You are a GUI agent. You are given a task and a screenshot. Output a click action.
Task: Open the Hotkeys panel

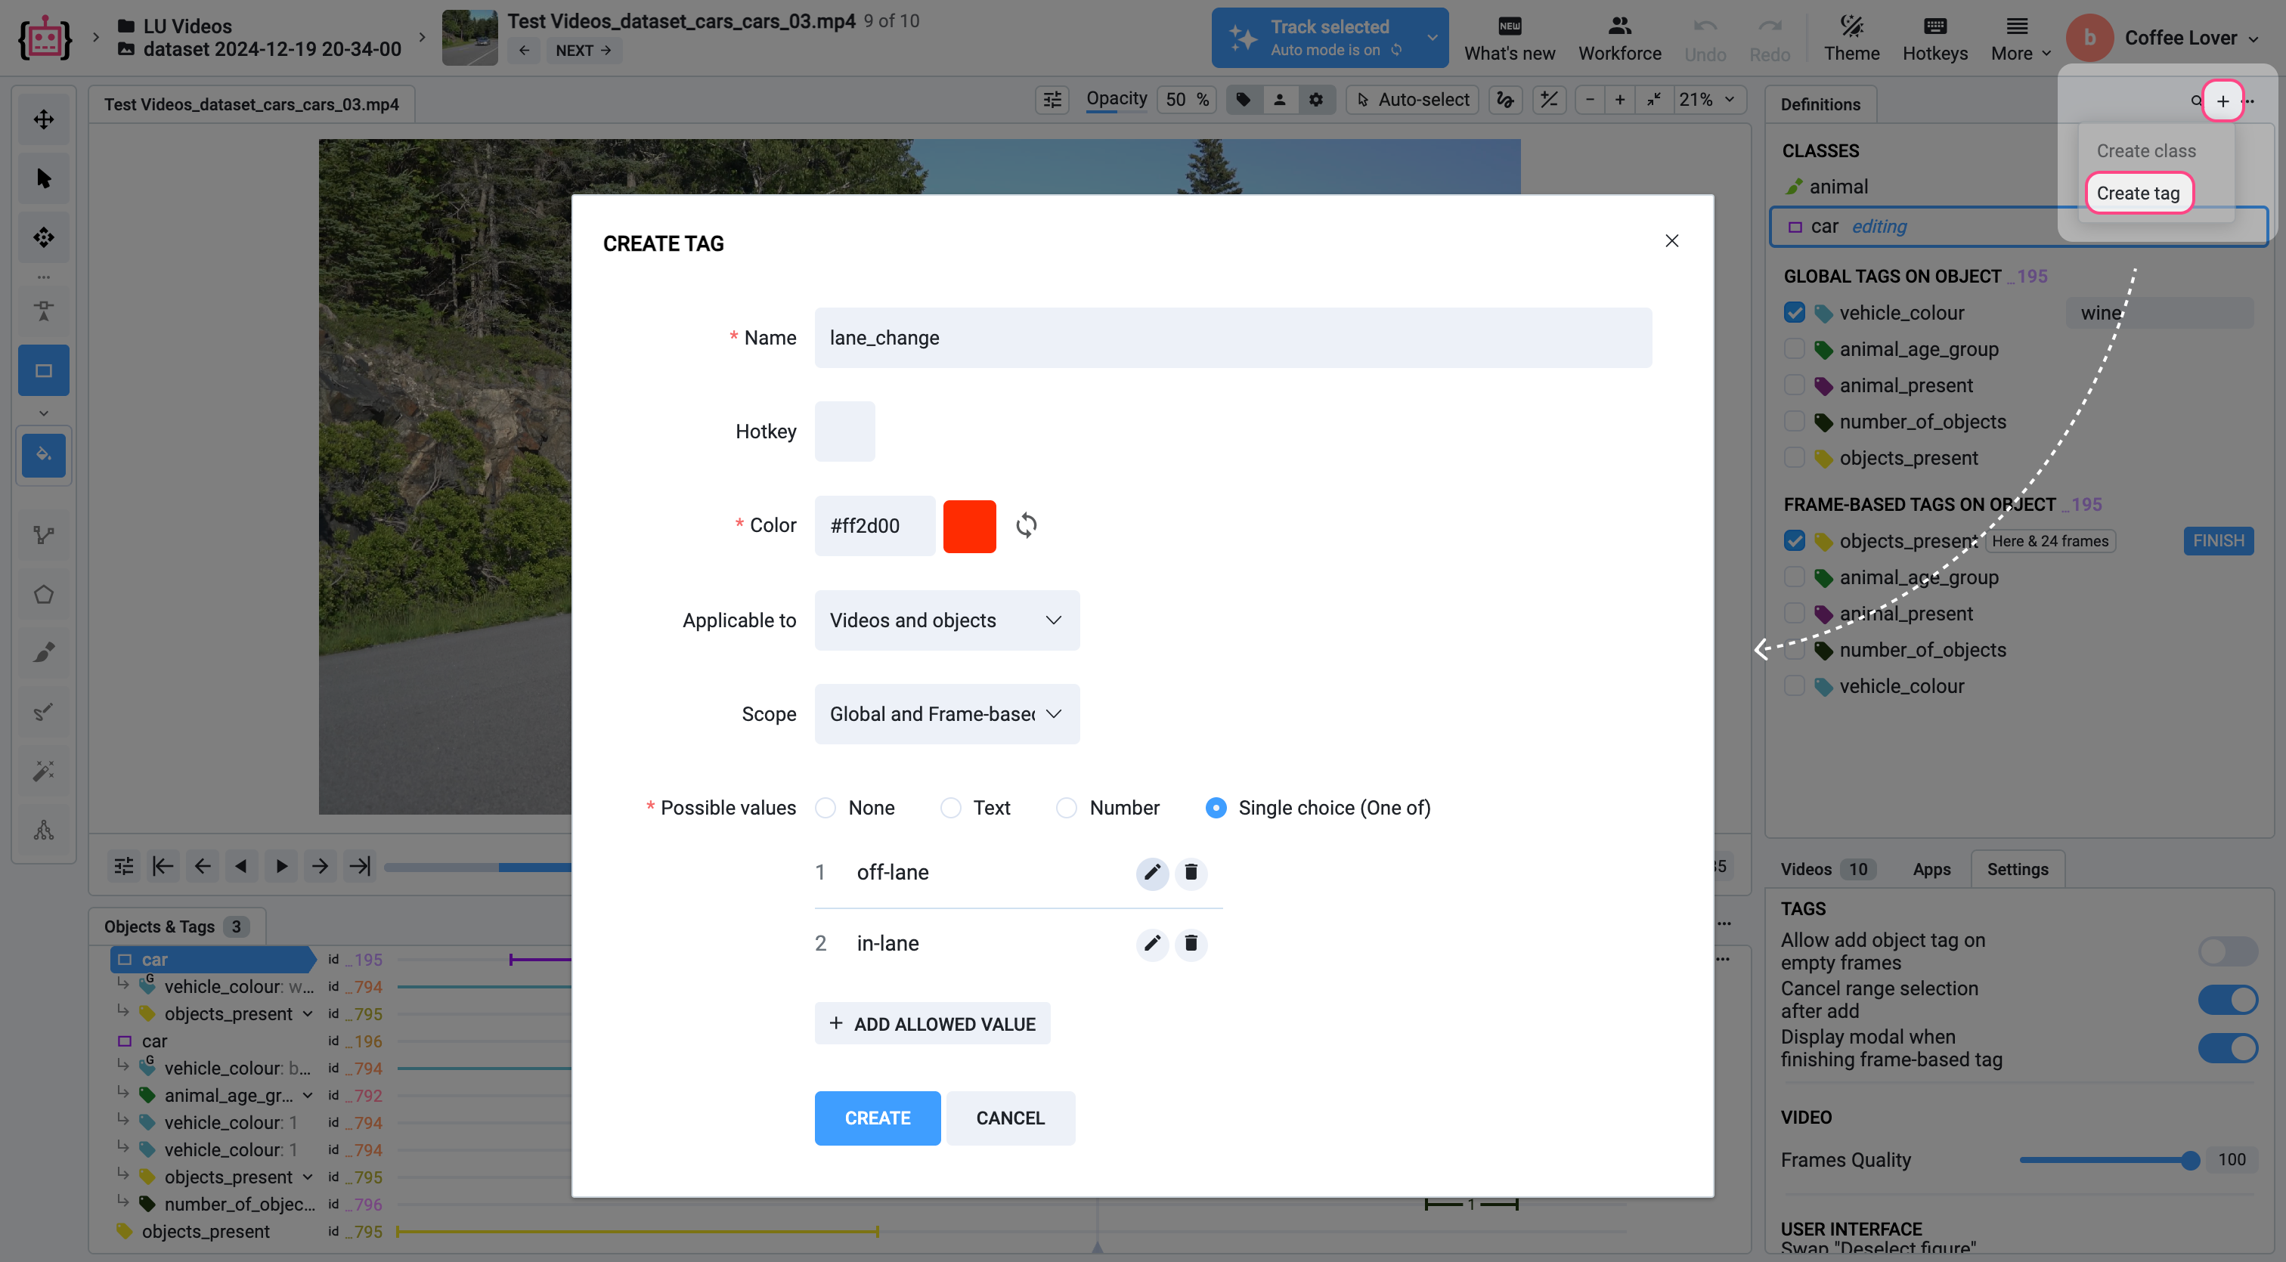coord(1934,38)
